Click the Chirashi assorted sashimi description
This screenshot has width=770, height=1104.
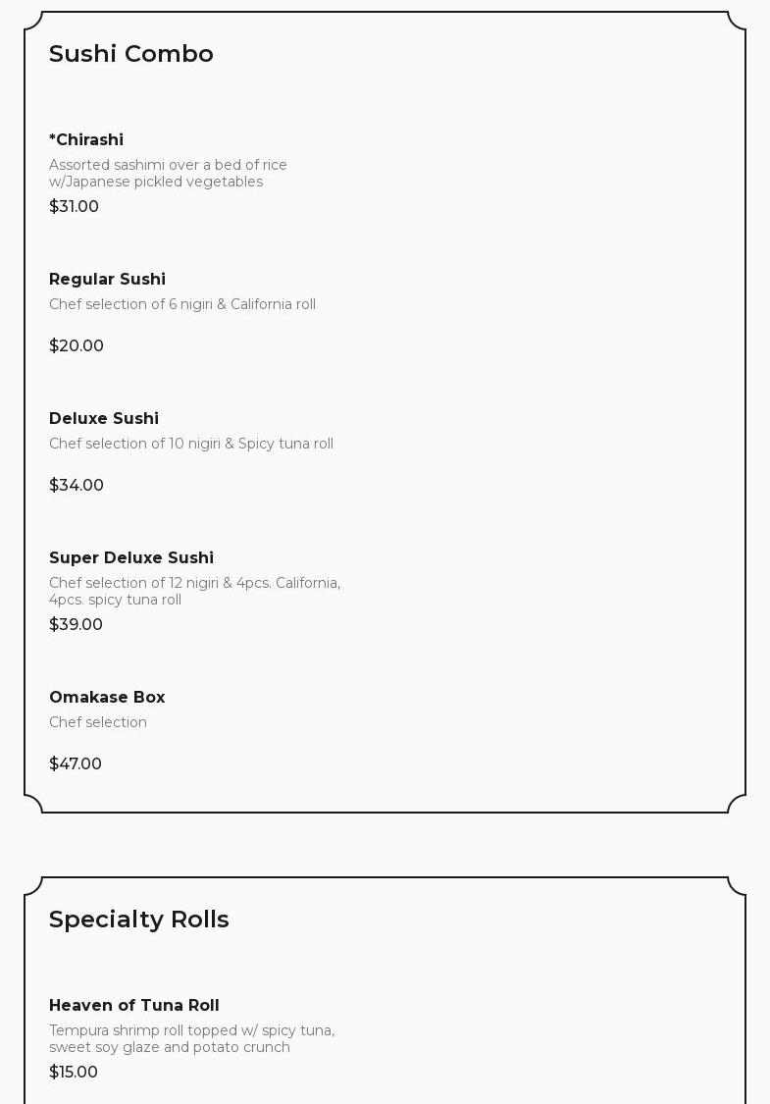click(x=168, y=173)
